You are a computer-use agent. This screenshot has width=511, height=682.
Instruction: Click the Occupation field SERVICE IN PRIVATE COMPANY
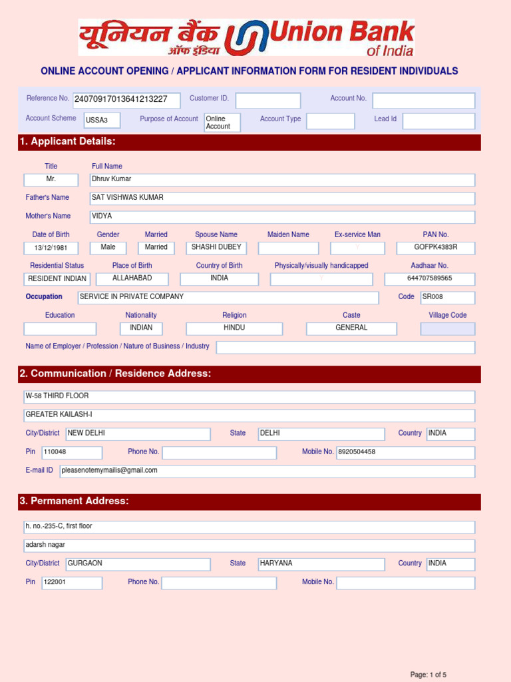(x=228, y=298)
